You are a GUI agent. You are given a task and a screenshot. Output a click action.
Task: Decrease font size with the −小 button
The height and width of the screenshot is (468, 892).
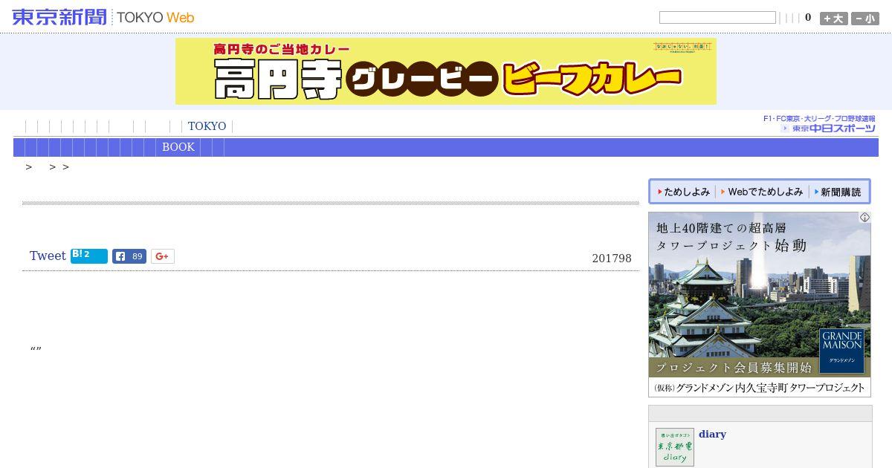pos(865,19)
